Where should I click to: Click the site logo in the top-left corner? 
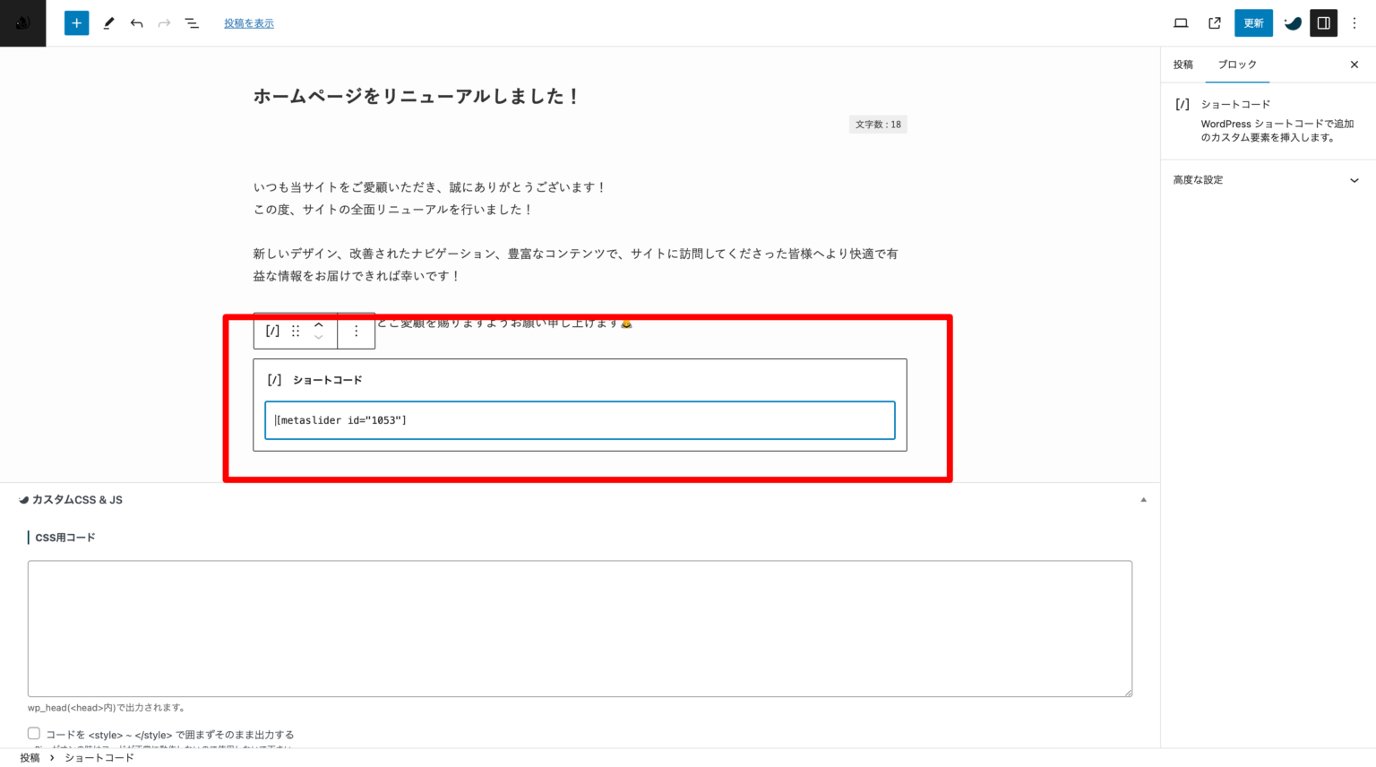(x=22, y=22)
